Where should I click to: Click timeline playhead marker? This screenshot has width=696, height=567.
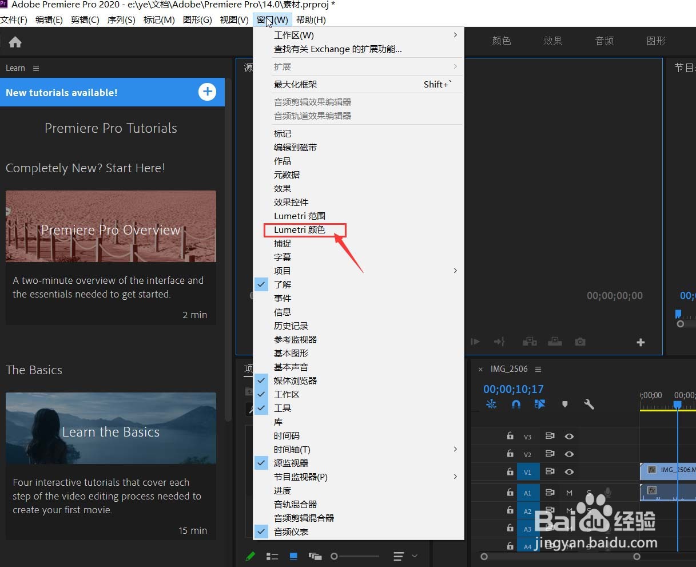pos(677,404)
